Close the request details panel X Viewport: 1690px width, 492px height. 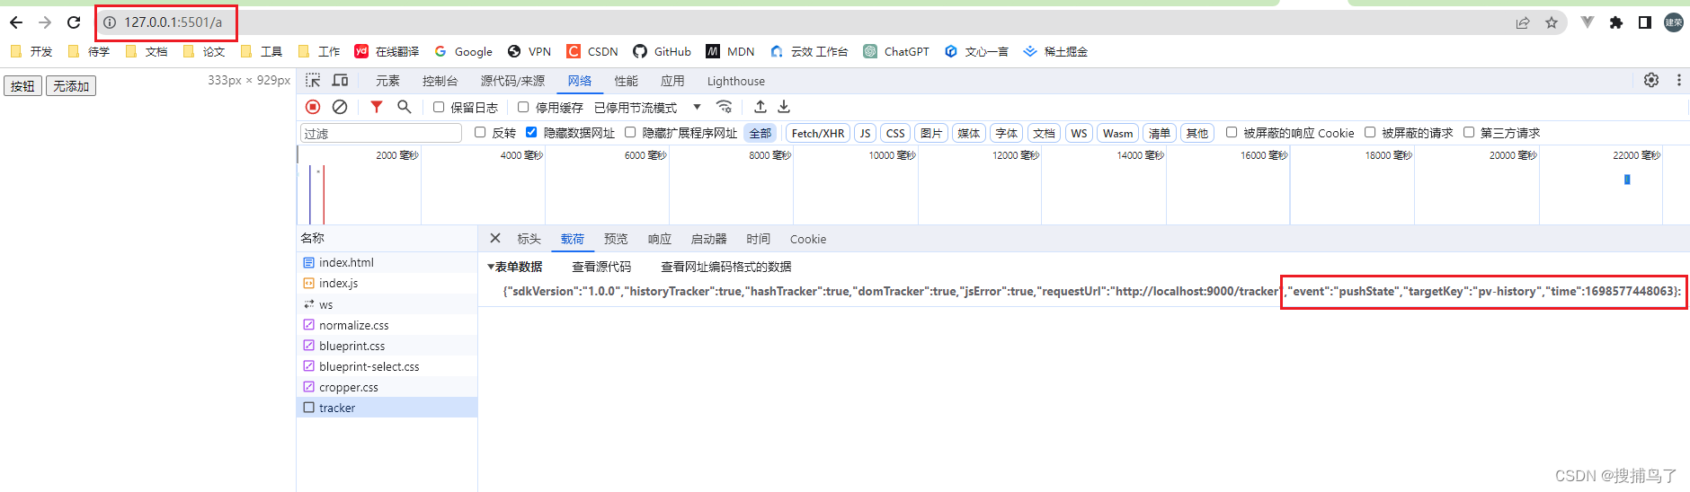(495, 239)
